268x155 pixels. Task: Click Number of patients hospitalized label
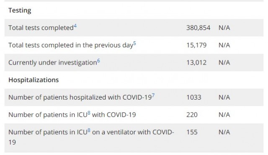pos(80,97)
